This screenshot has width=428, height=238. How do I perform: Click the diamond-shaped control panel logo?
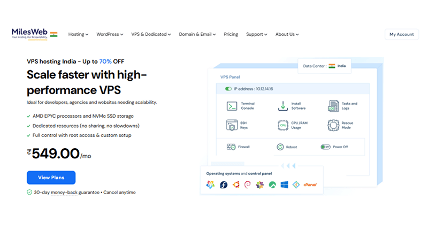296,185
